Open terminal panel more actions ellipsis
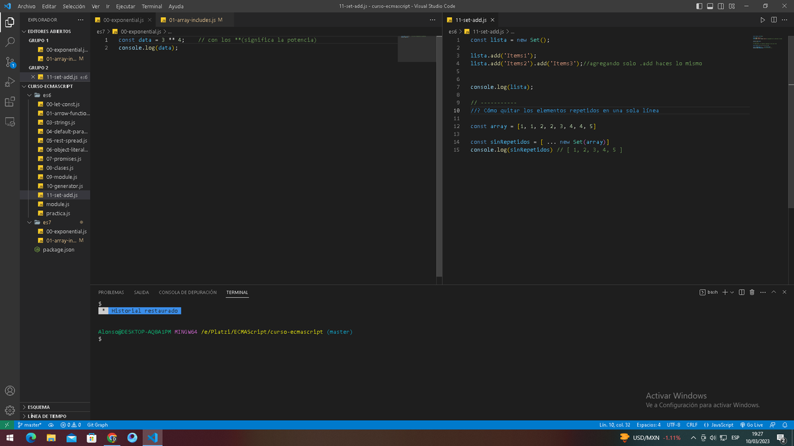Image resolution: width=794 pixels, height=446 pixels. [x=763, y=292]
